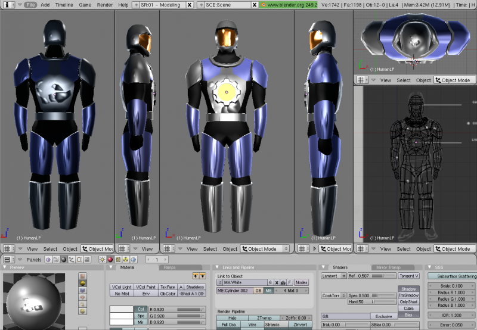This screenshot has width=477, height=330.
Task: Open Object Mode dropdown in front viewport
Action: tap(264, 249)
